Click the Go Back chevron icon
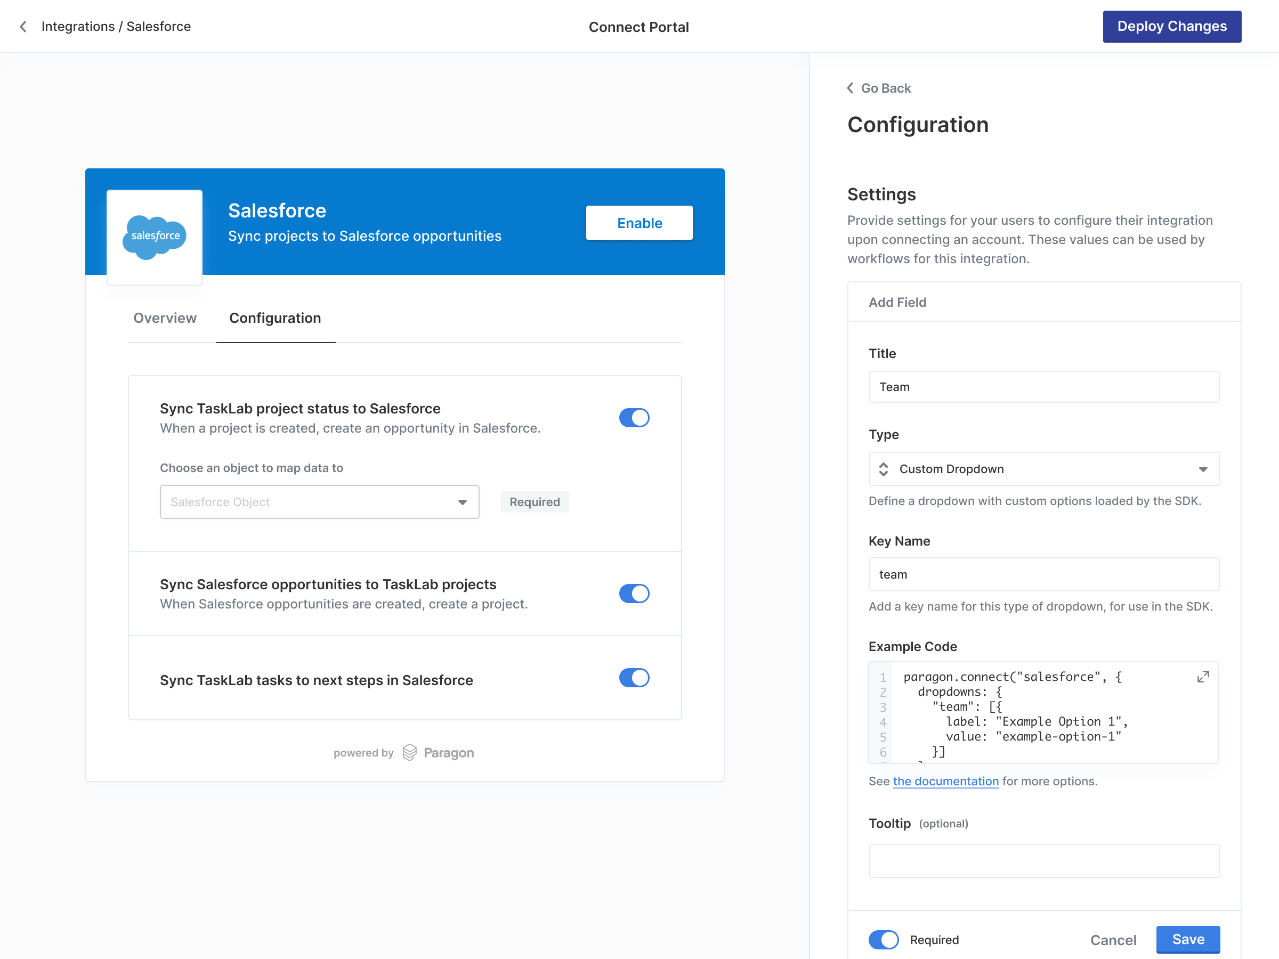Screen dimensions: 1279x959 pyautogui.click(x=850, y=88)
